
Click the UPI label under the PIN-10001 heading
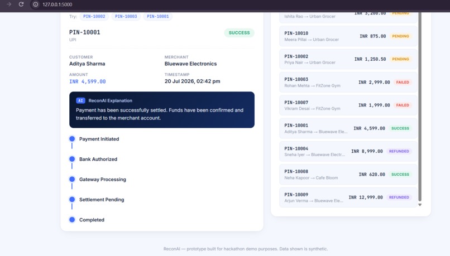click(73, 40)
